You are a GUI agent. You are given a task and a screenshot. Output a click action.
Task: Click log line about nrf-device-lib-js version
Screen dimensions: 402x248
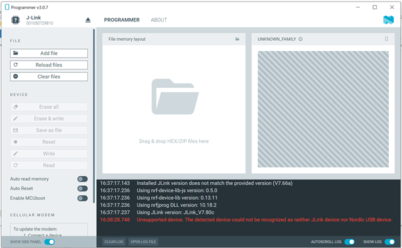177,191
